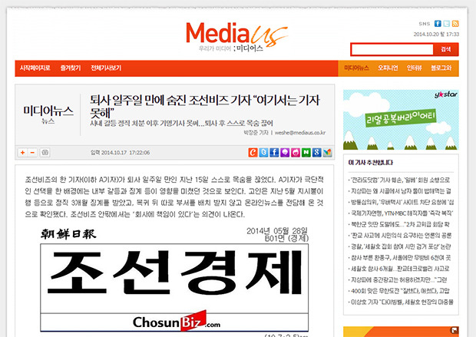Image resolution: width=476 pixels, height=337 pixels.
Task: Open 시작페이지로 in the orange menu
Action: click(x=35, y=68)
